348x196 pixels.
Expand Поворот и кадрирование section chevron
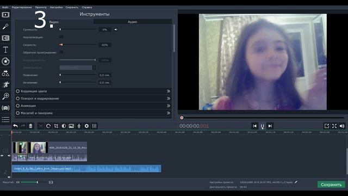(169, 99)
